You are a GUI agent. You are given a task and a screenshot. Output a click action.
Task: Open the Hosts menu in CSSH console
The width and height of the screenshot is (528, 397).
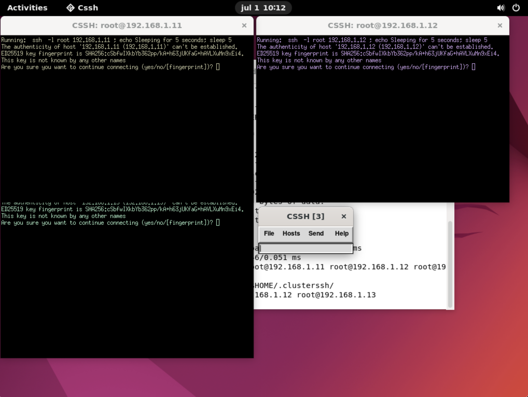[291, 233]
